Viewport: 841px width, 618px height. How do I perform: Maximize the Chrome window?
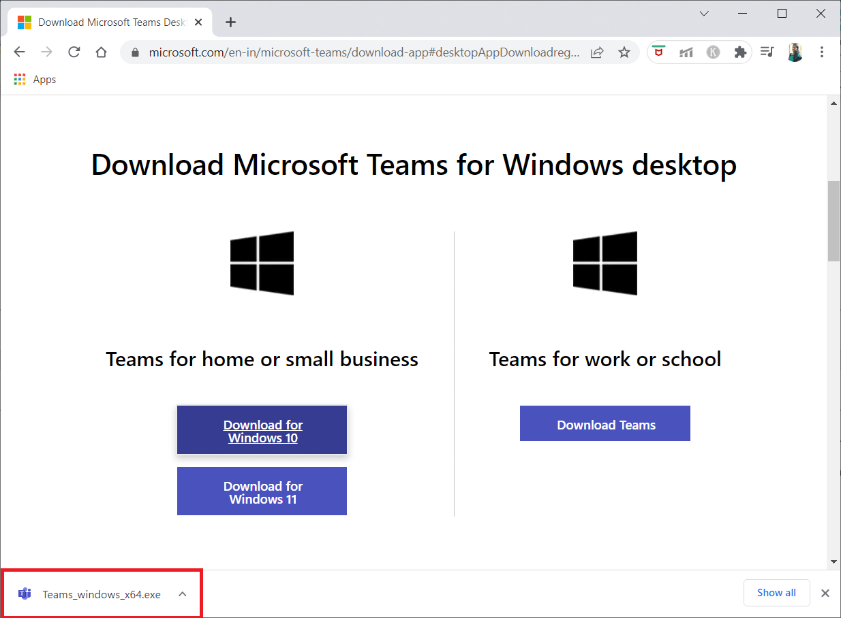pos(782,13)
